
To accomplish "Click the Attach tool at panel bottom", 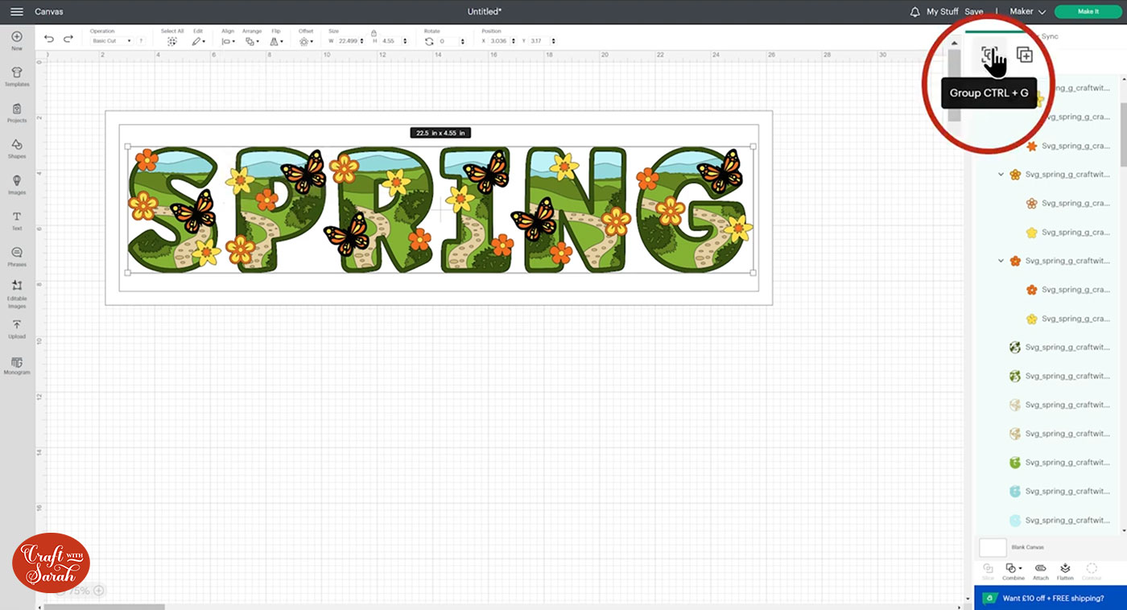I will (1041, 571).
